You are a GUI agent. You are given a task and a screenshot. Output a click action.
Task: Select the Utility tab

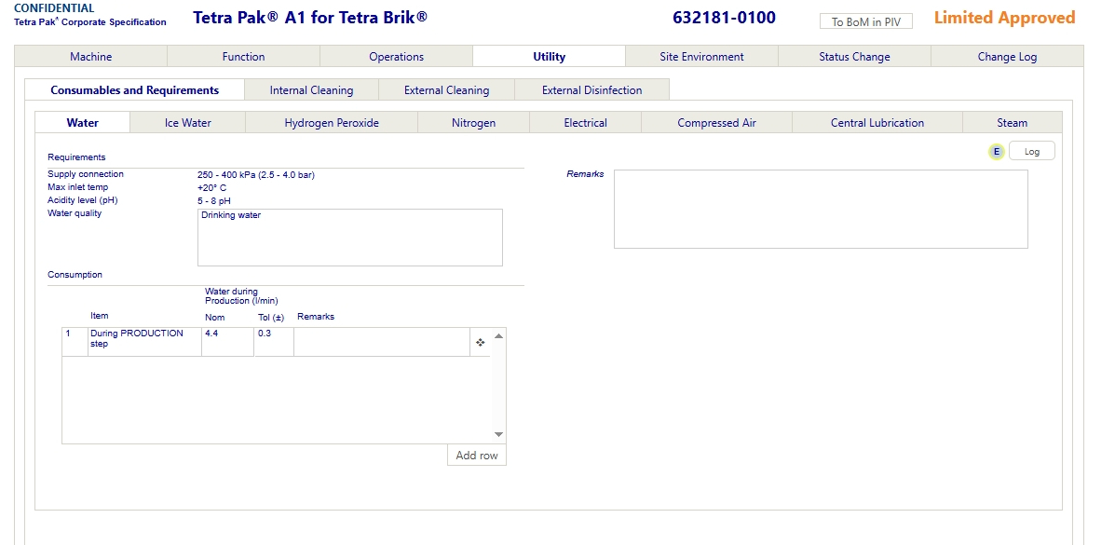coord(549,57)
